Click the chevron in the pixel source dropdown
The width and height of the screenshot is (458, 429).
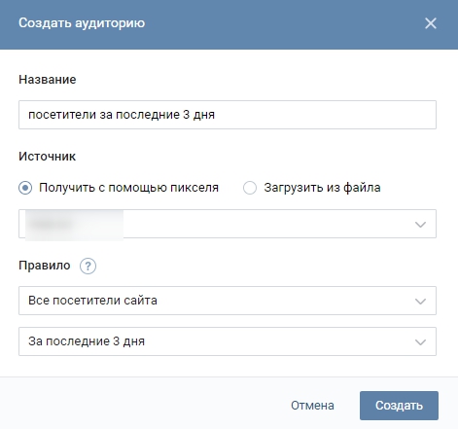420,225
